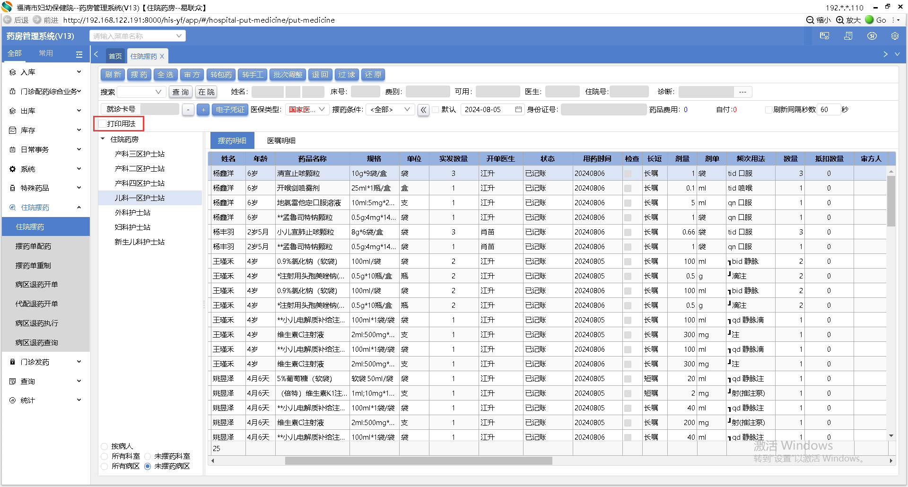
Task: Switch to the 首页 tab
Action: click(115, 56)
